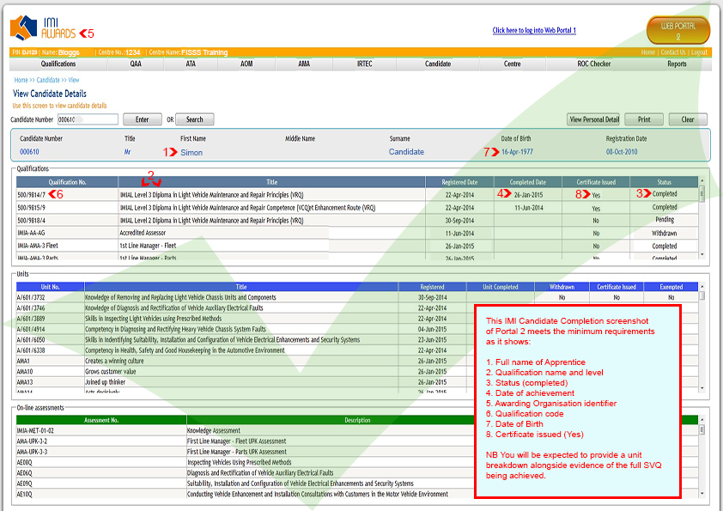Select the IMIA-AMA-3 Fleet qualification number
723x511 pixels.
click(x=38, y=246)
